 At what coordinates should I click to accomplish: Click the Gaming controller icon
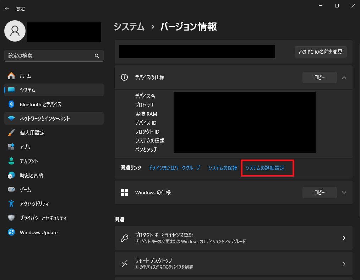pyautogui.click(x=11, y=189)
